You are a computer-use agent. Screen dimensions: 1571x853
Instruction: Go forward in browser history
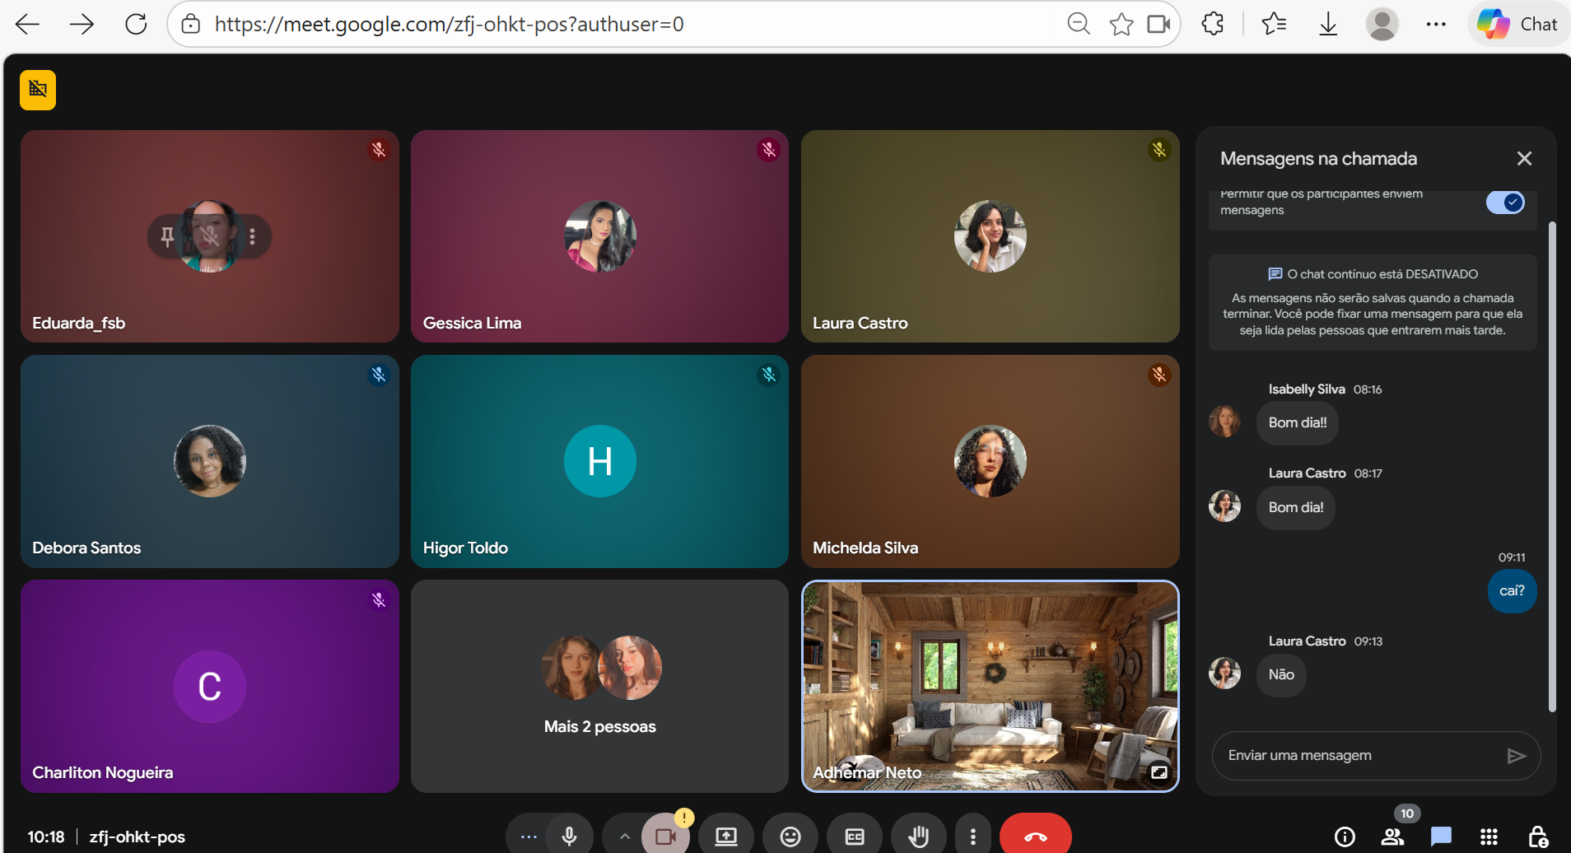click(x=82, y=24)
